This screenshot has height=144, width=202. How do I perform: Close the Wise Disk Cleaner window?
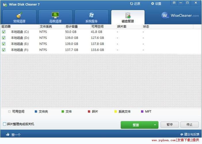click(x=196, y=3)
